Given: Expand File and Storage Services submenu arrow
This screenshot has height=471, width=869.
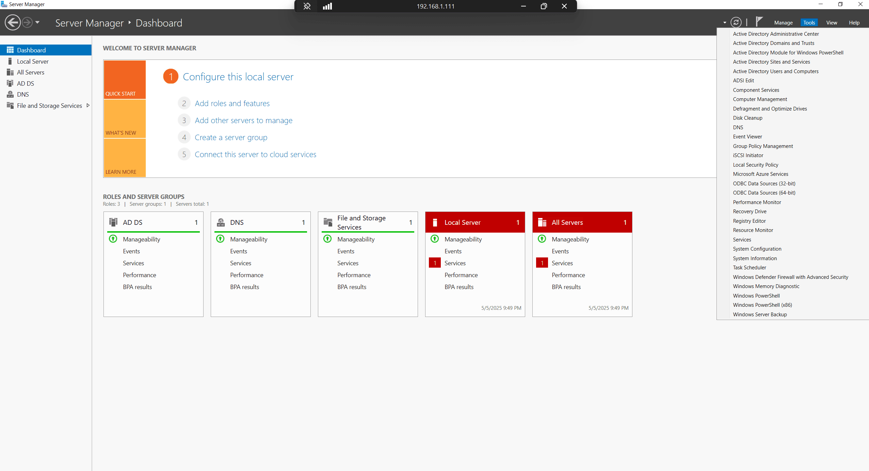Looking at the screenshot, I should (88, 105).
